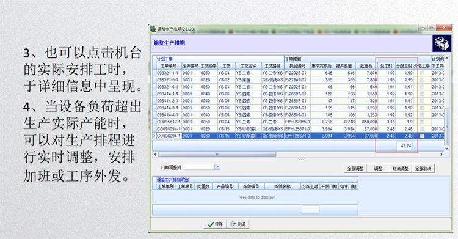Click inside the 日期调整到 input field
The height and width of the screenshot is (239, 458).
coord(198,167)
